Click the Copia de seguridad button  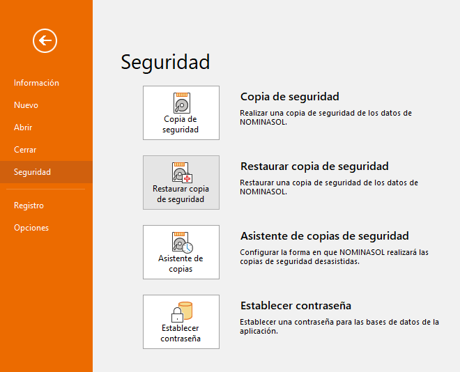click(x=181, y=113)
